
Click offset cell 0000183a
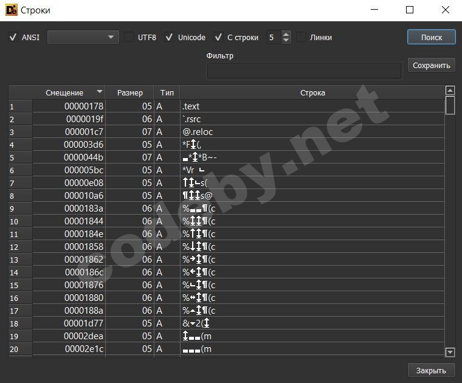point(69,209)
